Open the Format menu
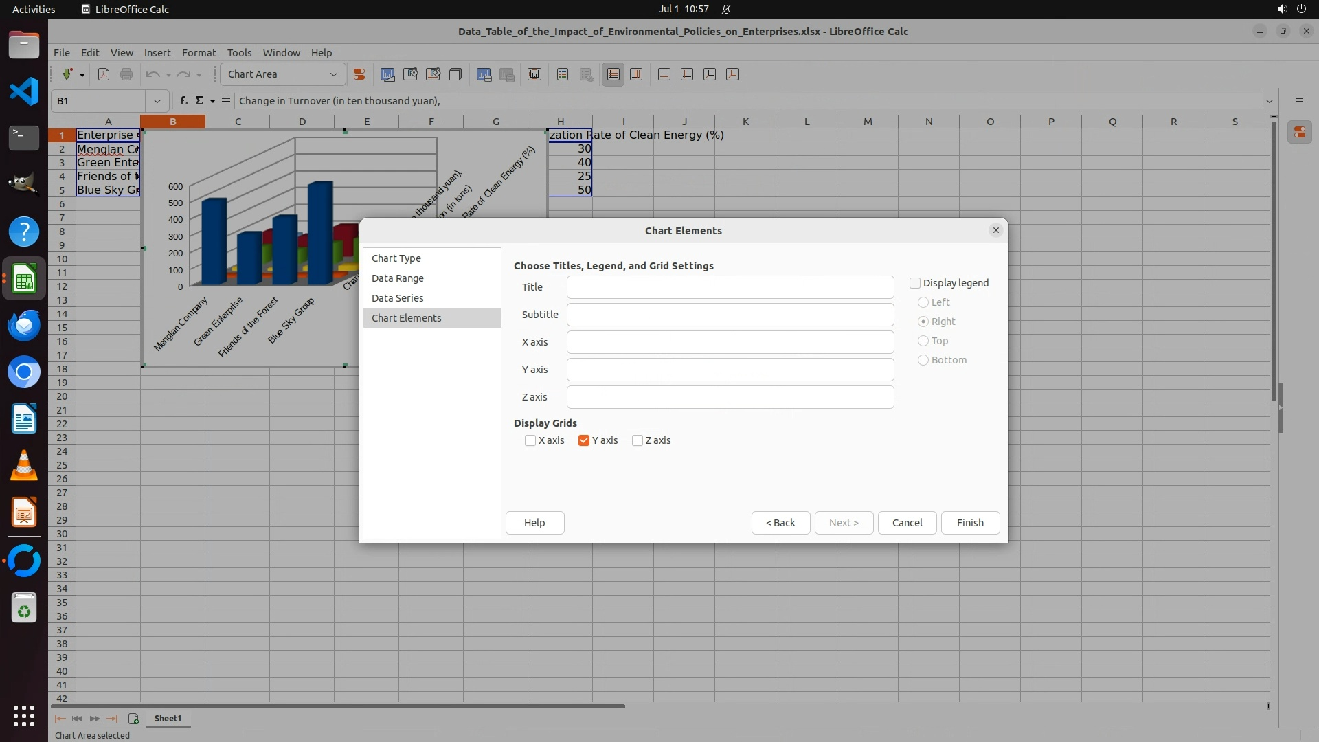1319x742 pixels. tap(199, 52)
